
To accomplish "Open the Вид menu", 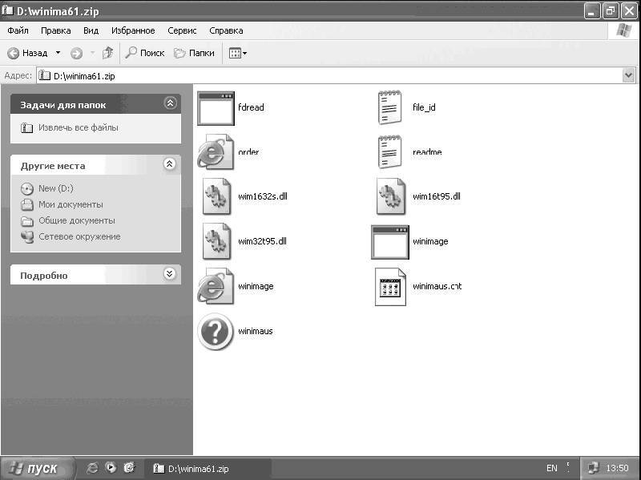I will click(90, 30).
